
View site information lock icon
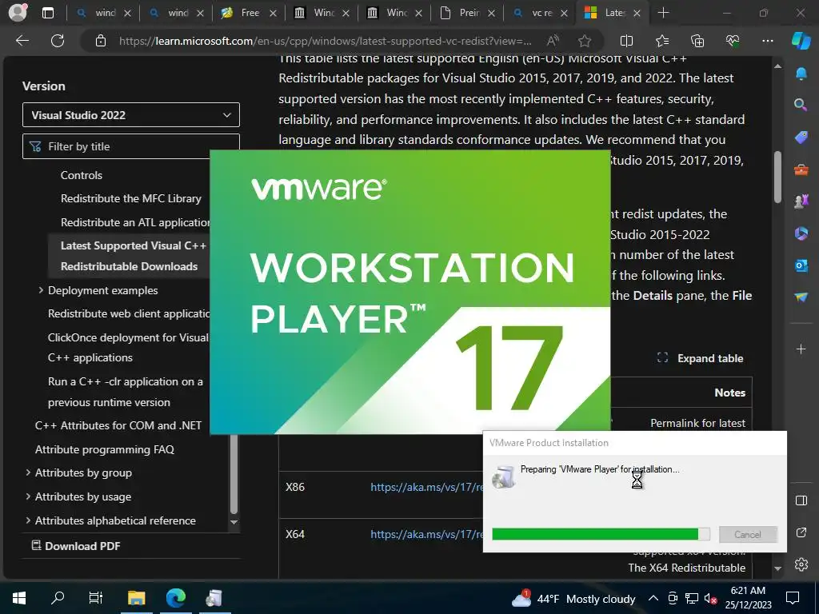[101, 41]
